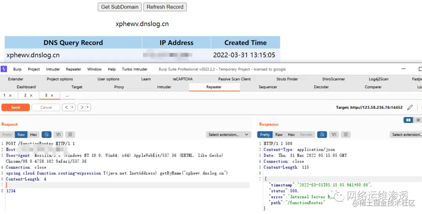
Task: Open the Project menu
Action: [34, 69]
